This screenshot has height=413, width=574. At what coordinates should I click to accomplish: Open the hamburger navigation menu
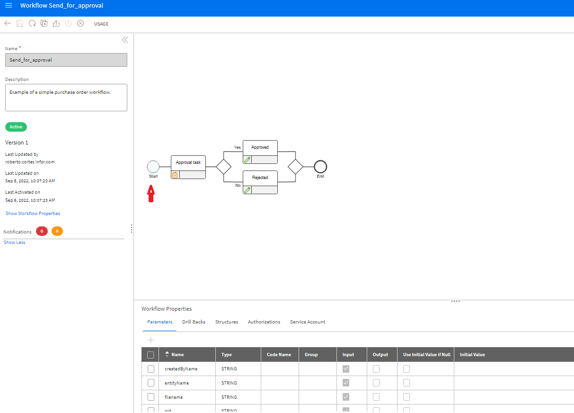click(x=9, y=6)
